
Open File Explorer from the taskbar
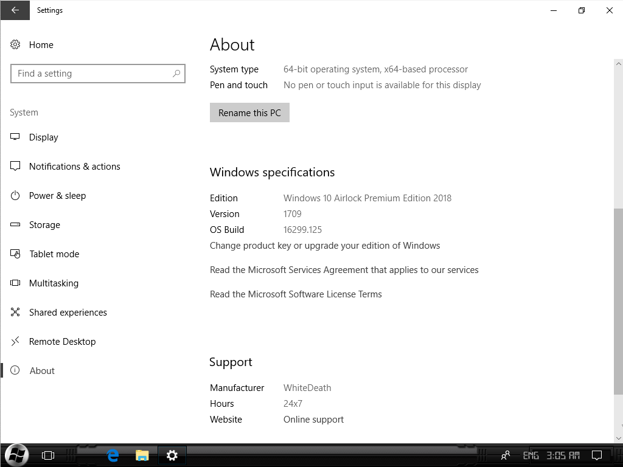click(x=142, y=455)
